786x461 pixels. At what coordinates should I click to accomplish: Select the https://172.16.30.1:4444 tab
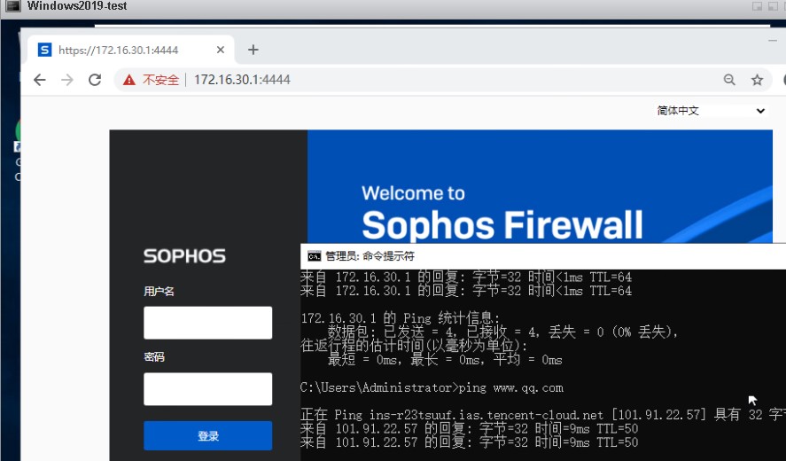coord(130,50)
